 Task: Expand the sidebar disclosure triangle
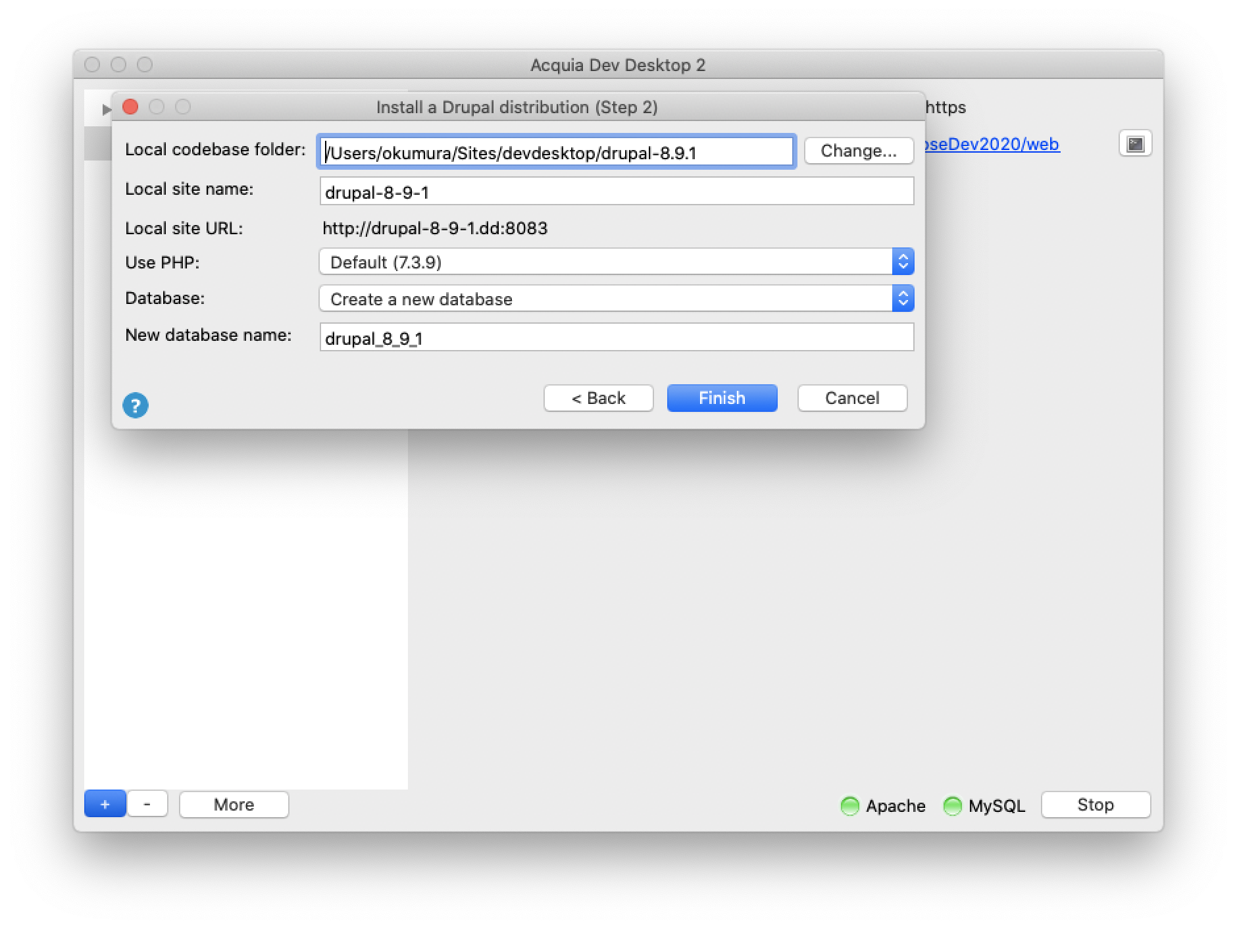click(106, 109)
